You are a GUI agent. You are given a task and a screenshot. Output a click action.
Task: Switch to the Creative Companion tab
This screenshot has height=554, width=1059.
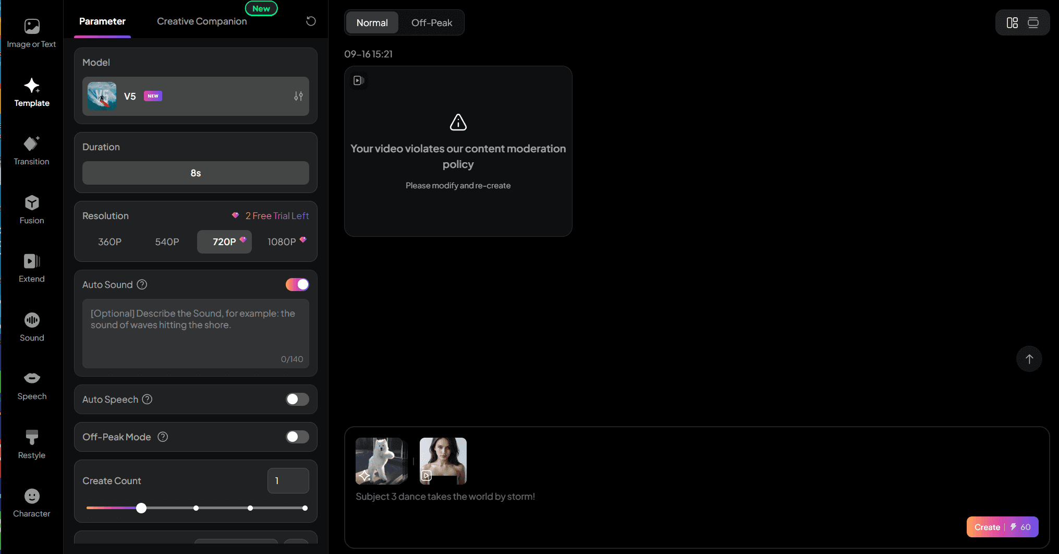pos(202,21)
